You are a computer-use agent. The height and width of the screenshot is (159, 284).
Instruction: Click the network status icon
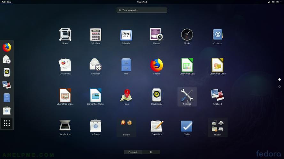click(x=269, y=2)
